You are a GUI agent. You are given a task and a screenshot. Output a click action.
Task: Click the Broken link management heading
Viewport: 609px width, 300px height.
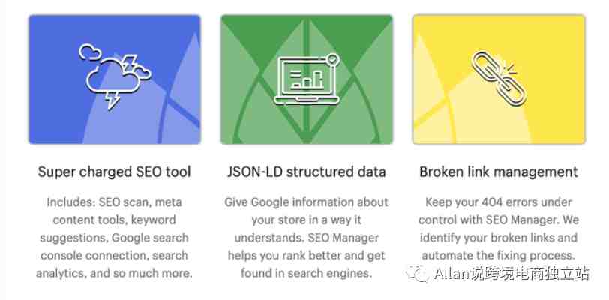click(499, 172)
